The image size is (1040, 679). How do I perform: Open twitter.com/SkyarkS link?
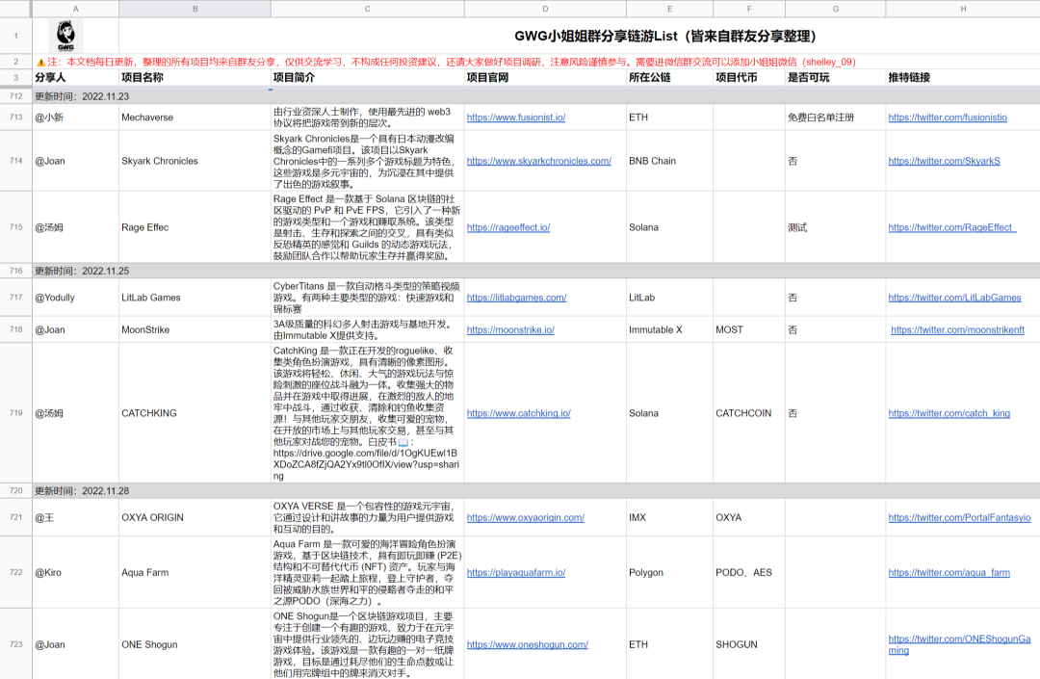pyautogui.click(x=944, y=161)
